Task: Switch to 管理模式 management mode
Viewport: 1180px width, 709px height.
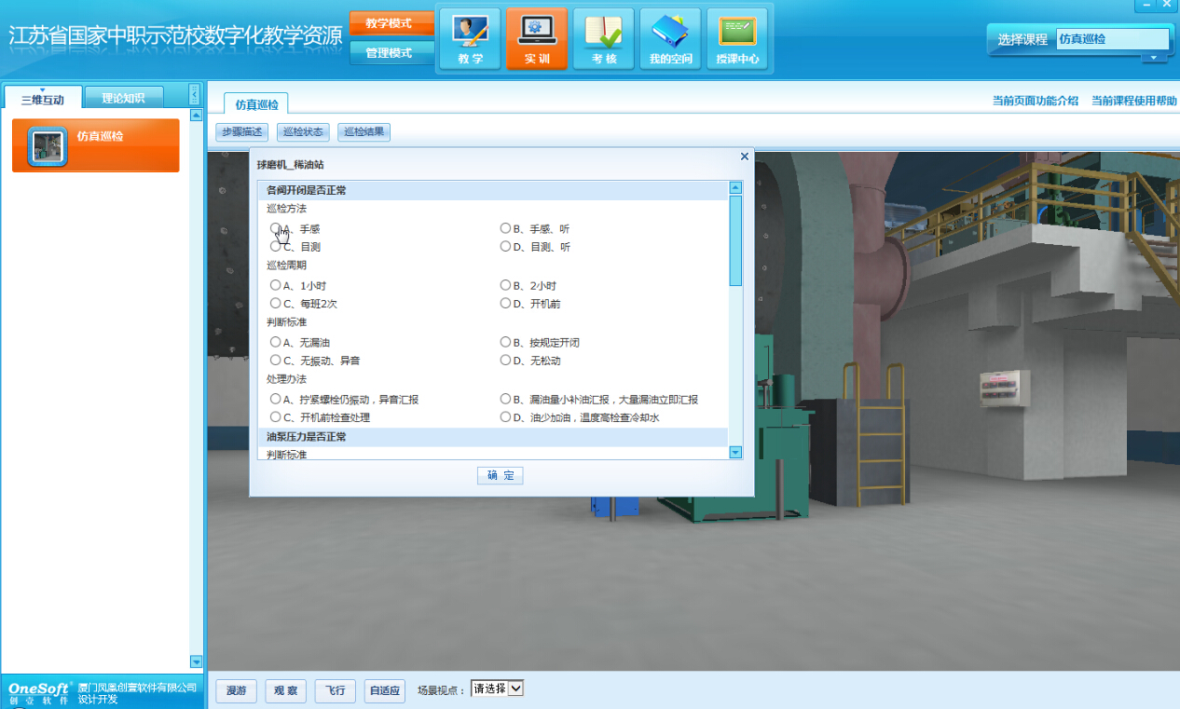Action: (x=389, y=53)
